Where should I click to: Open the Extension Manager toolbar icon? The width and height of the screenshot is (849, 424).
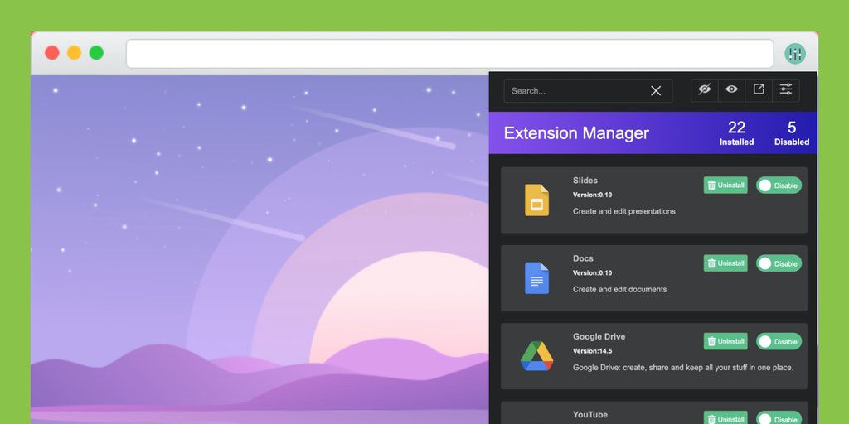tap(795, 54)
